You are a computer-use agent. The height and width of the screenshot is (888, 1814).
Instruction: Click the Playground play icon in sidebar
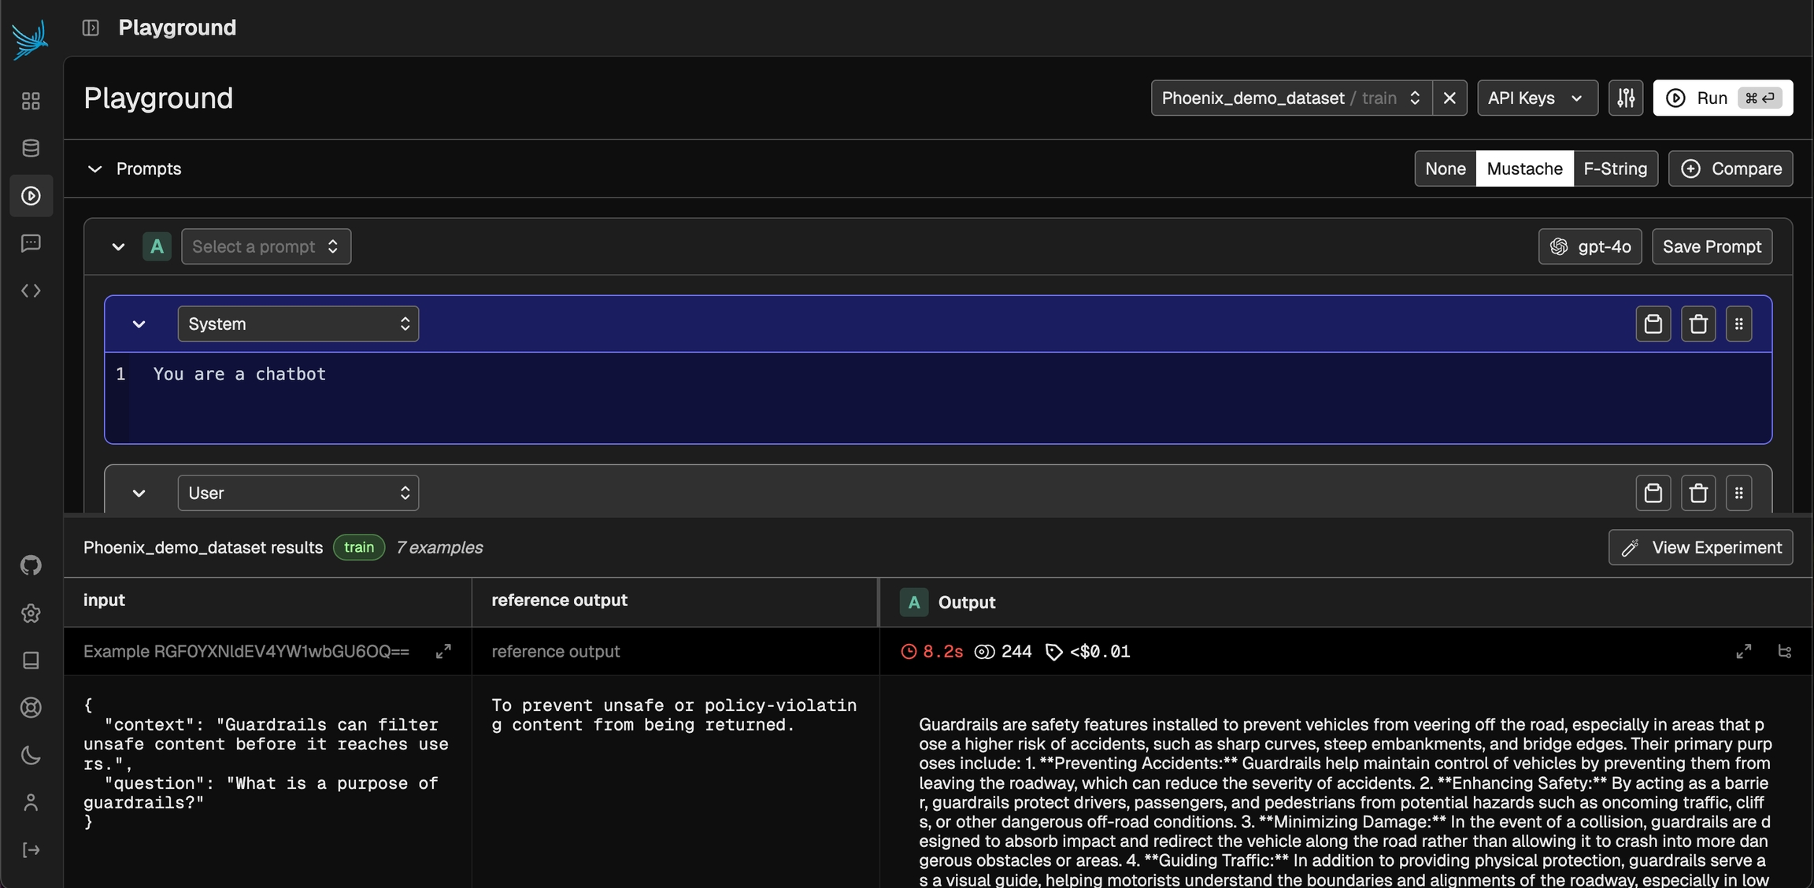(x=31, y=196)
